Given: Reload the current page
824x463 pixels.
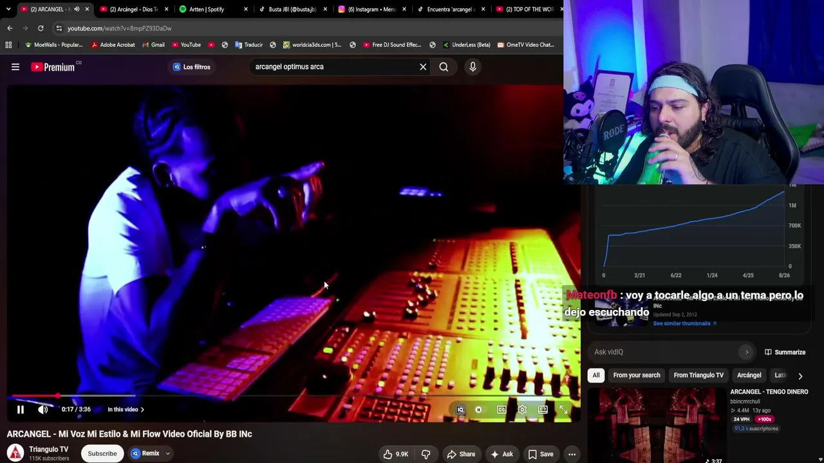Looking at the screenshot, I should click(41, 28).
